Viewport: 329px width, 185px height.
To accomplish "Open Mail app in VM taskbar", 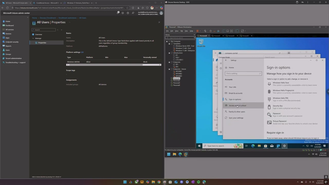I will [x=272, y=146].
